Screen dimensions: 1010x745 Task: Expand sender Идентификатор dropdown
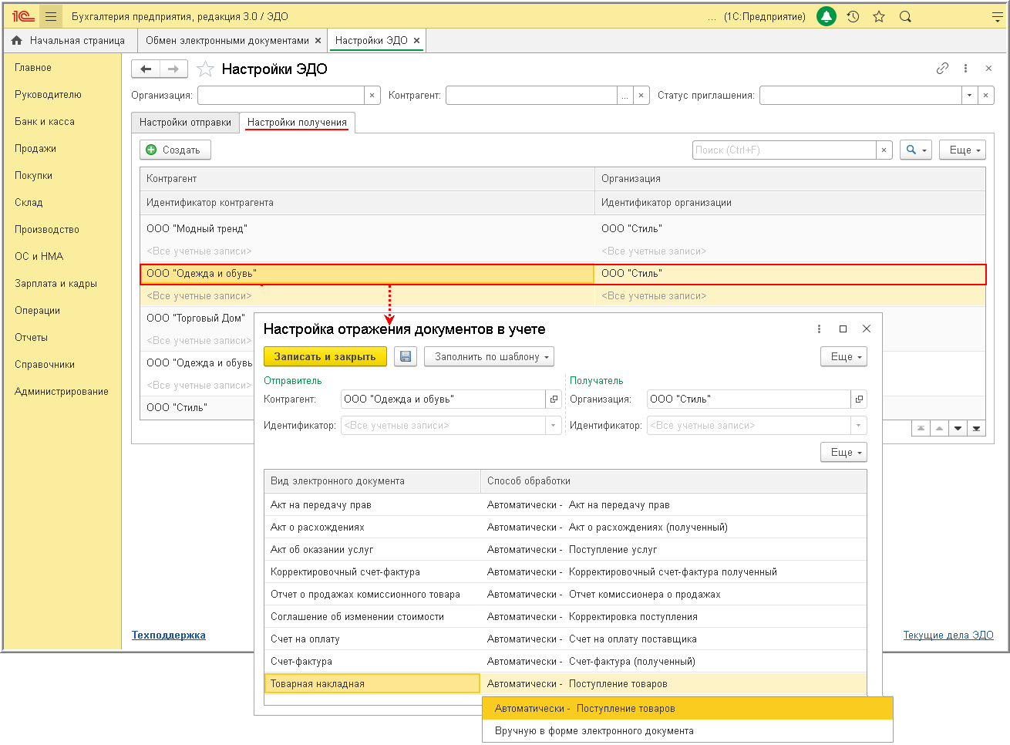[x=553, y=426]
